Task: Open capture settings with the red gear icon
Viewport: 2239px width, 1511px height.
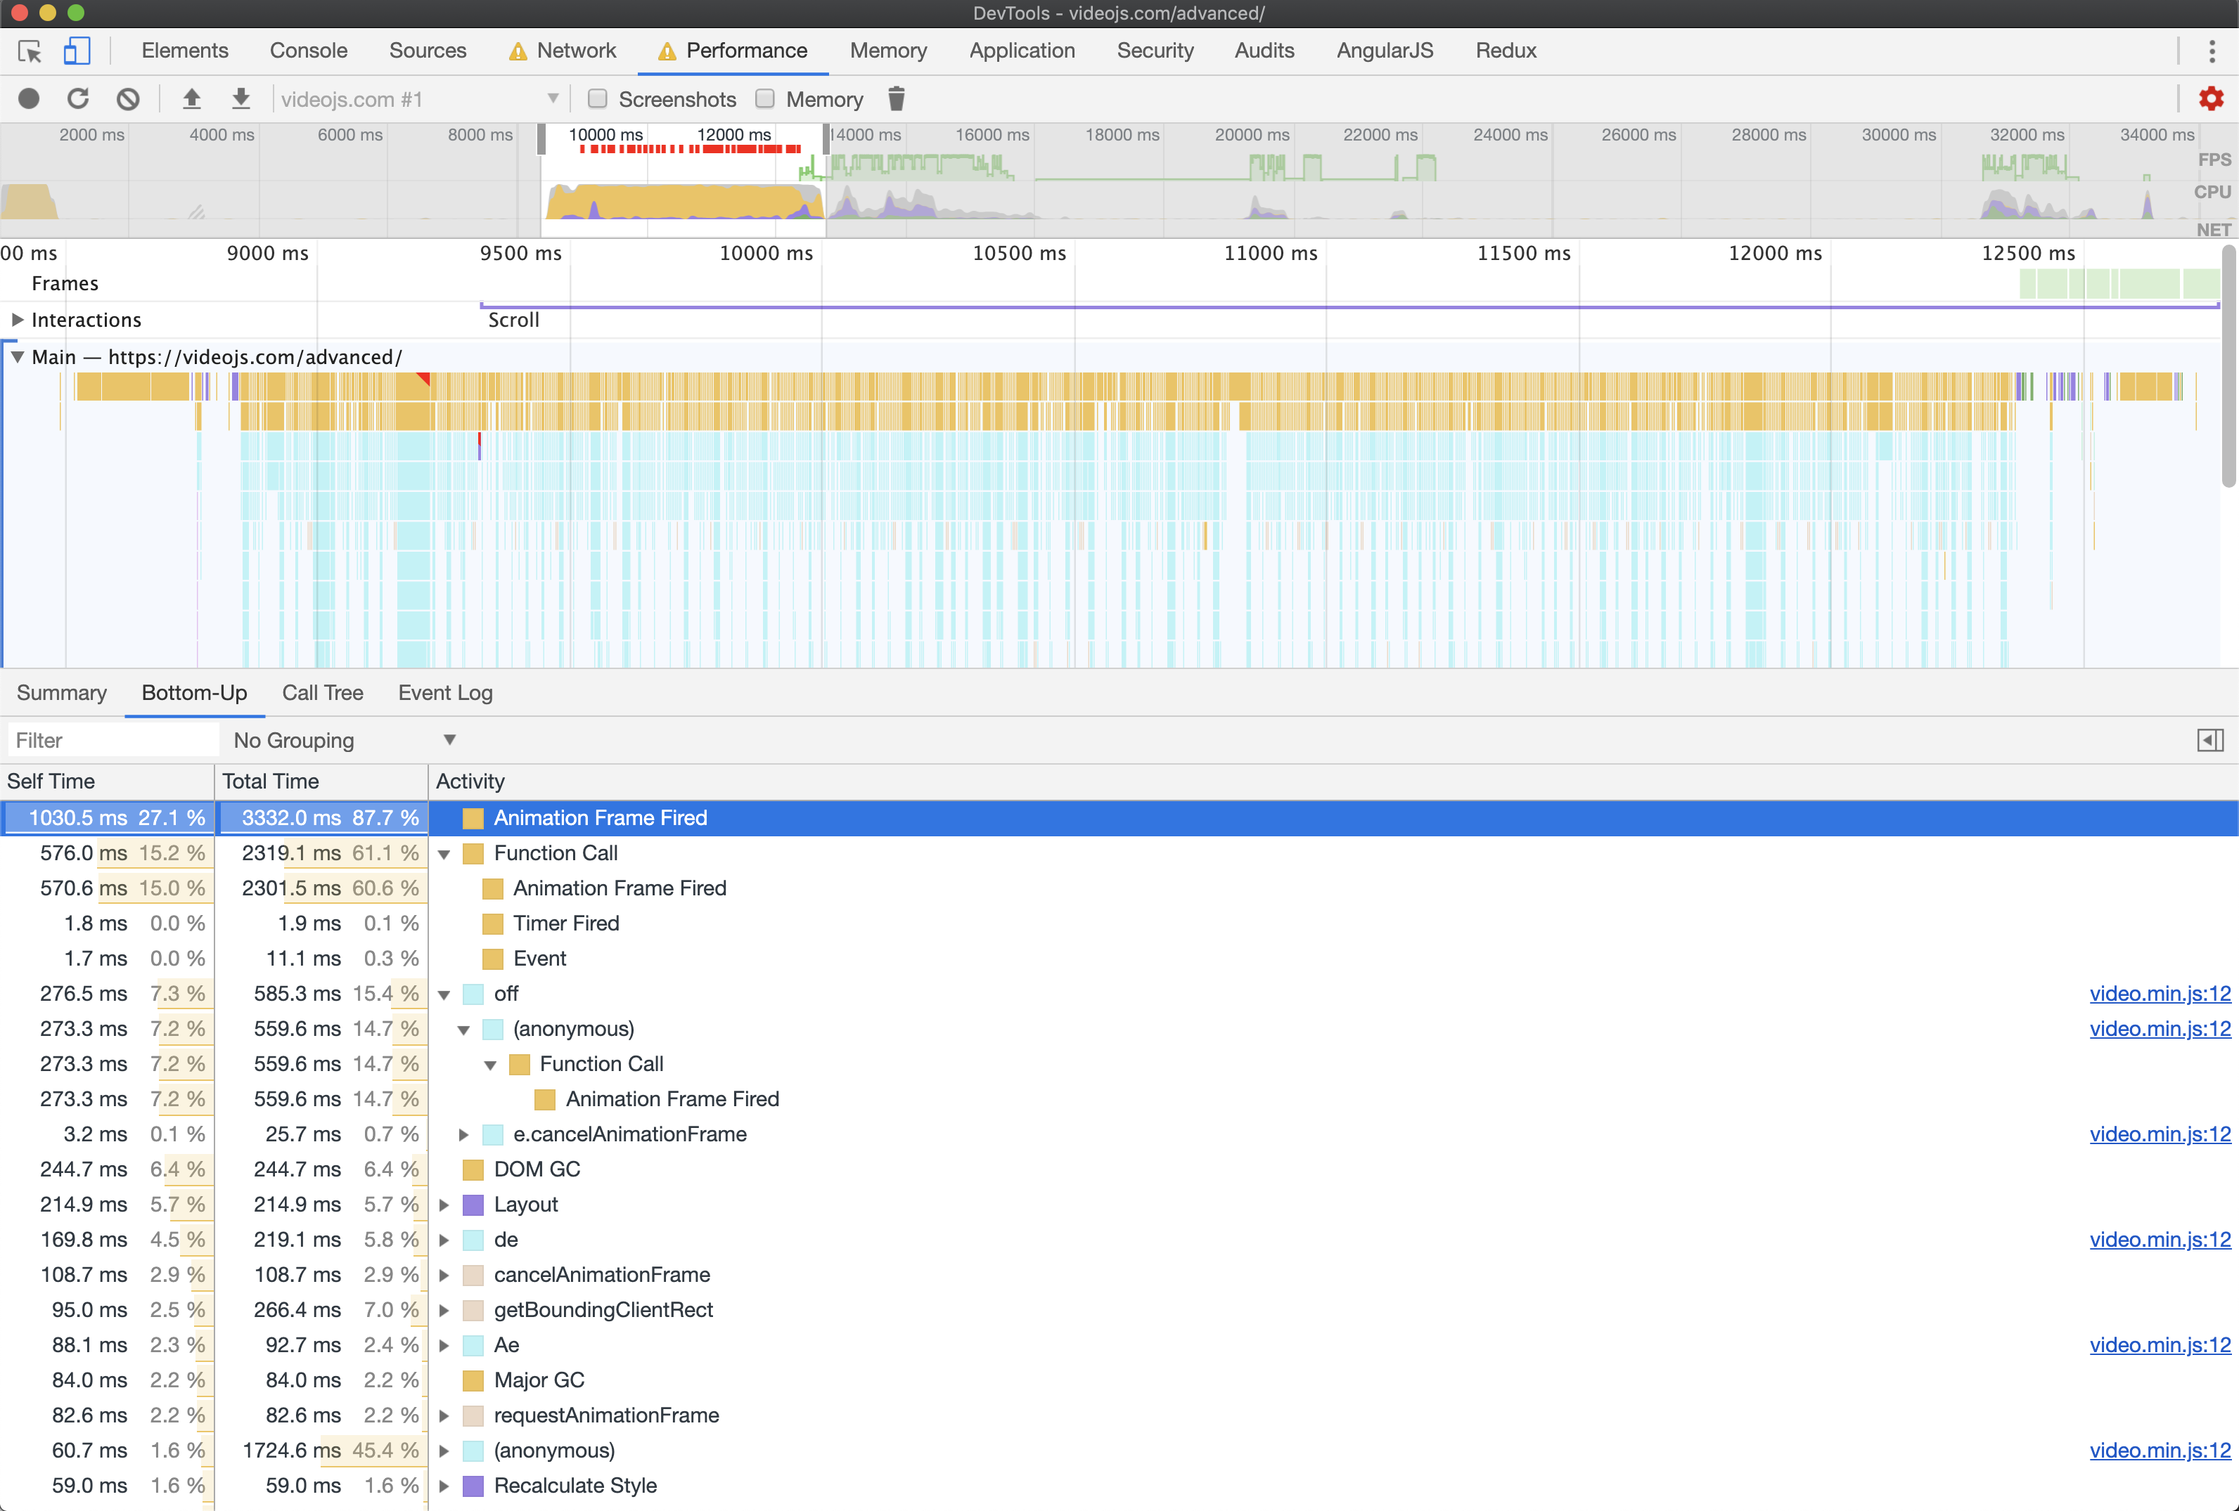Action: tap(2211, 99)
